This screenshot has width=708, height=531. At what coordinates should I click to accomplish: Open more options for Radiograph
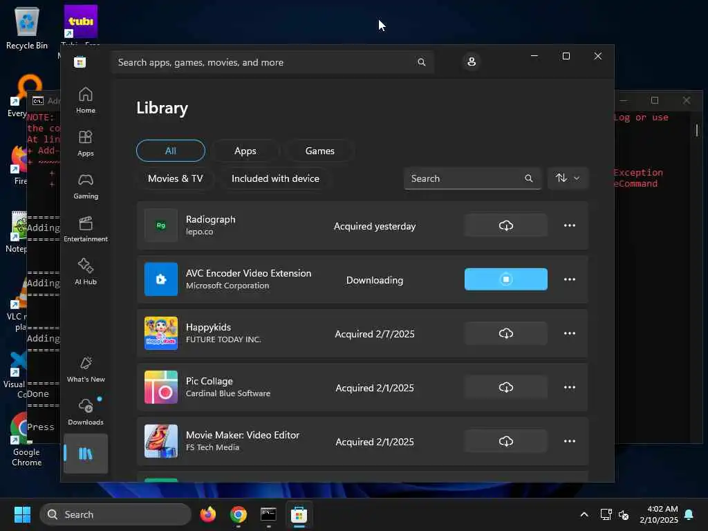tap(570, 225)
